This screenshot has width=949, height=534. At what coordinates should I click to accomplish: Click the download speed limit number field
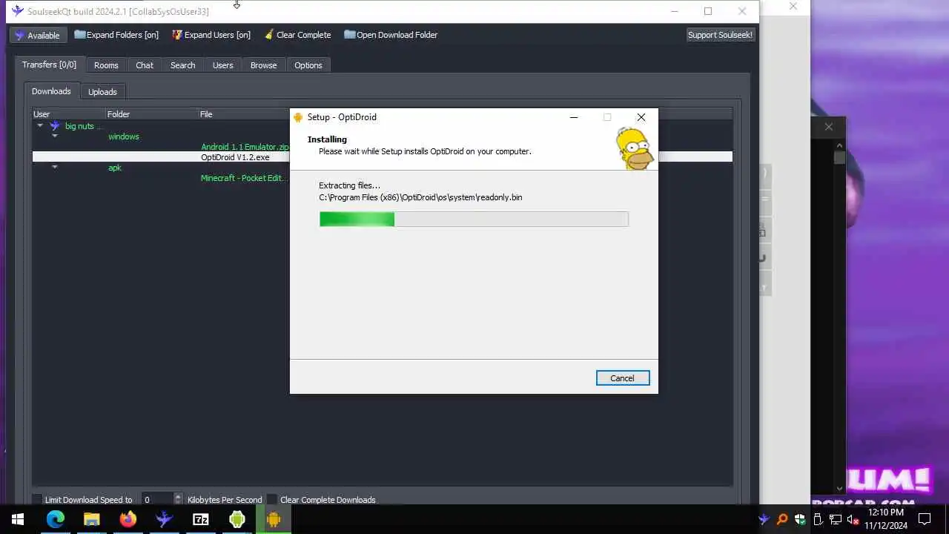[156, 500]
